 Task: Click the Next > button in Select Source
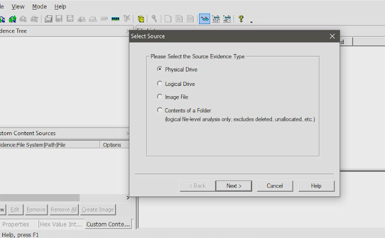point(234,186)
